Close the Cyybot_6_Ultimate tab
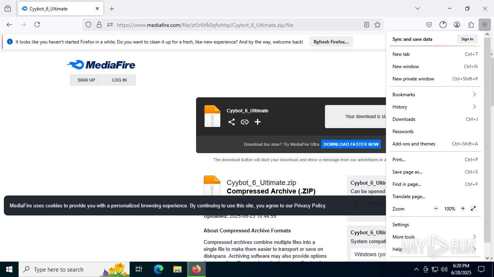Screen dimensions: 494x277 point(97,8)
